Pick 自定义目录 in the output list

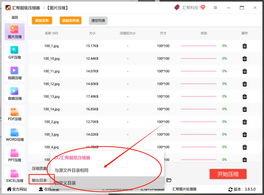(x=107, y=183)
